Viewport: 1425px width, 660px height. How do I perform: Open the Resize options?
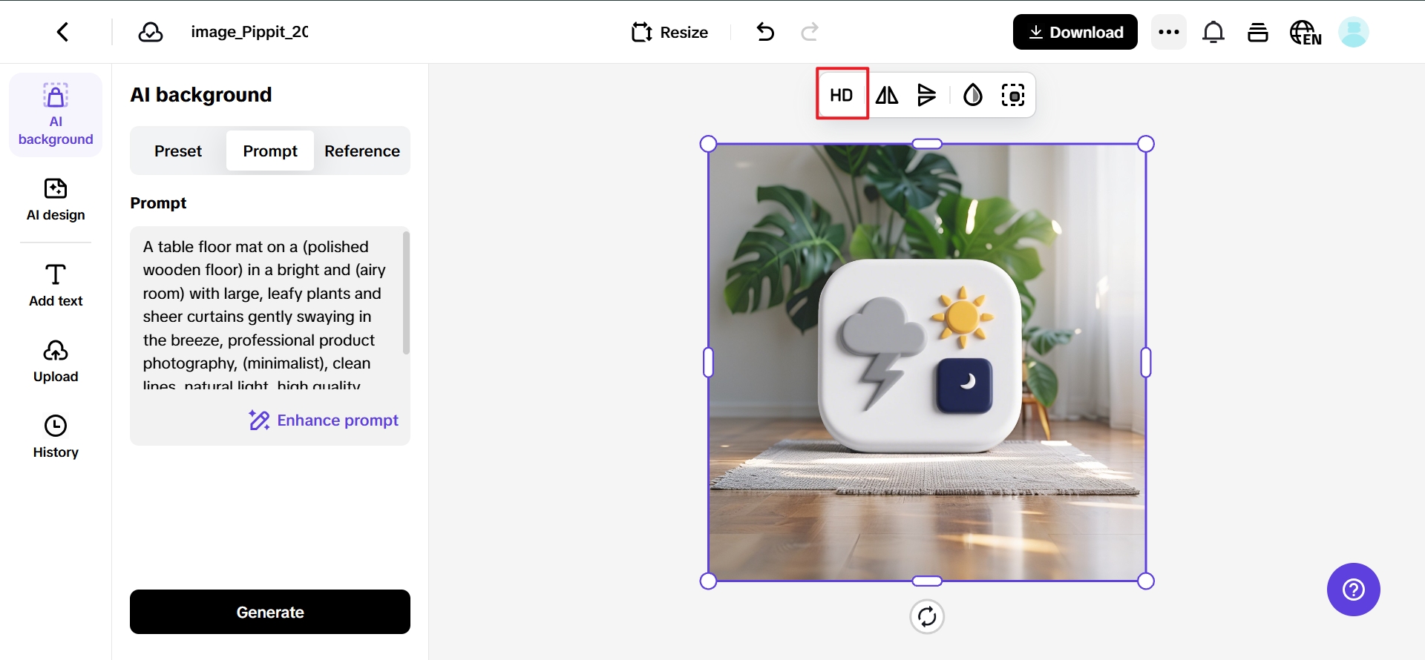pyautogui.click(x=669, y=32)
